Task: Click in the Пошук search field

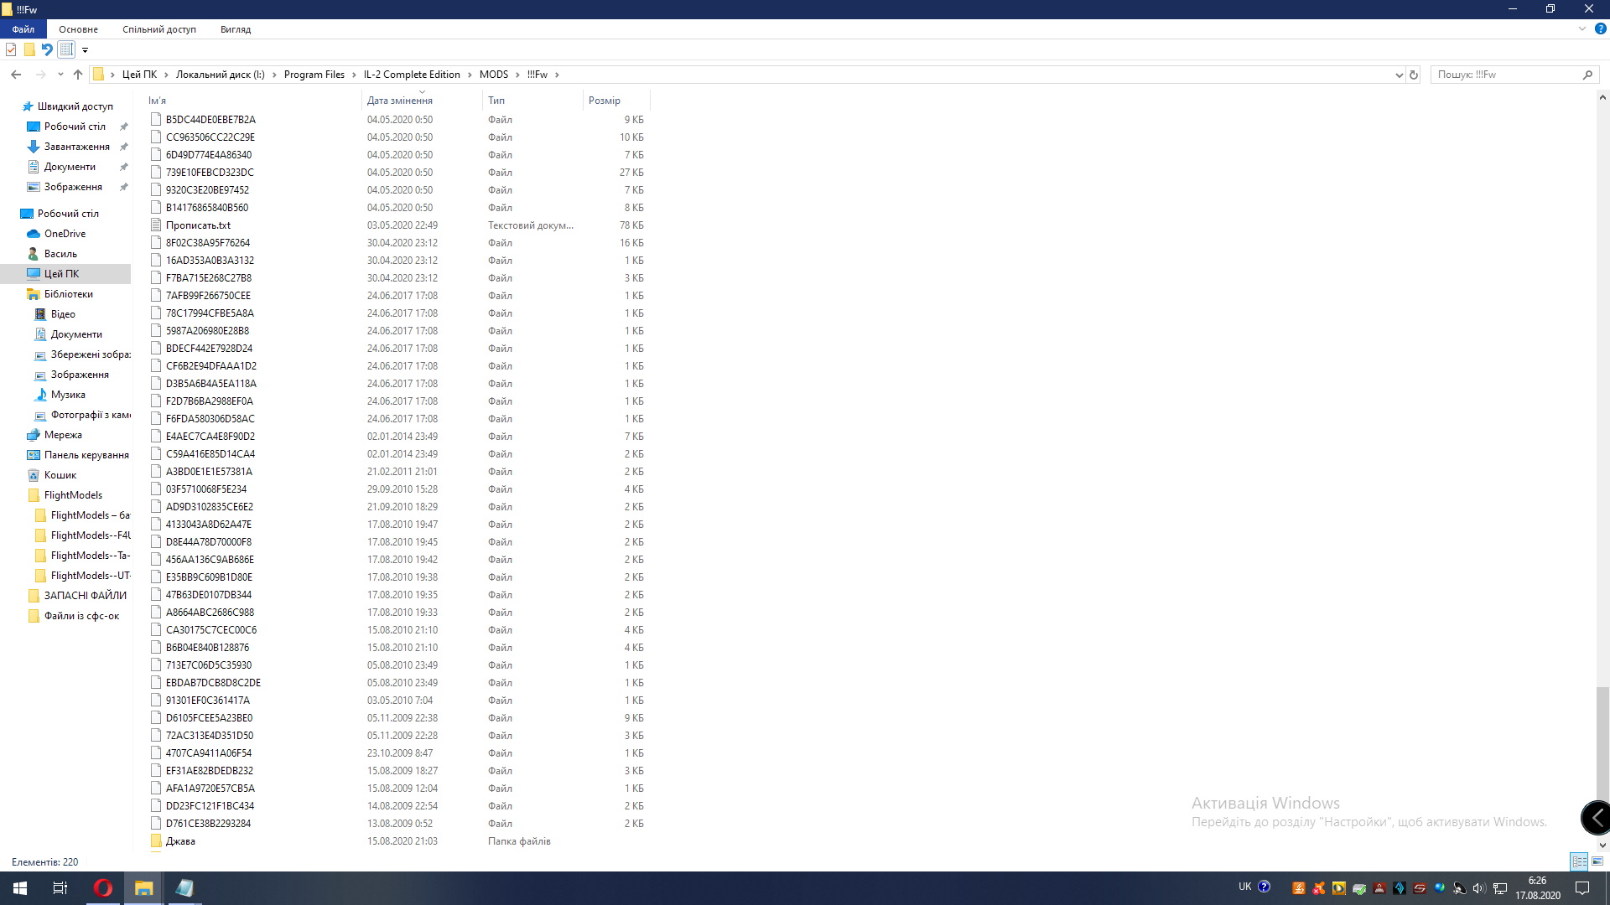Action: click(x=1505, y=75)
